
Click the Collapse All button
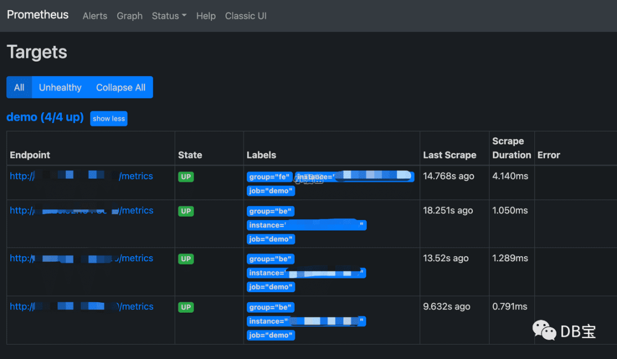121,87
